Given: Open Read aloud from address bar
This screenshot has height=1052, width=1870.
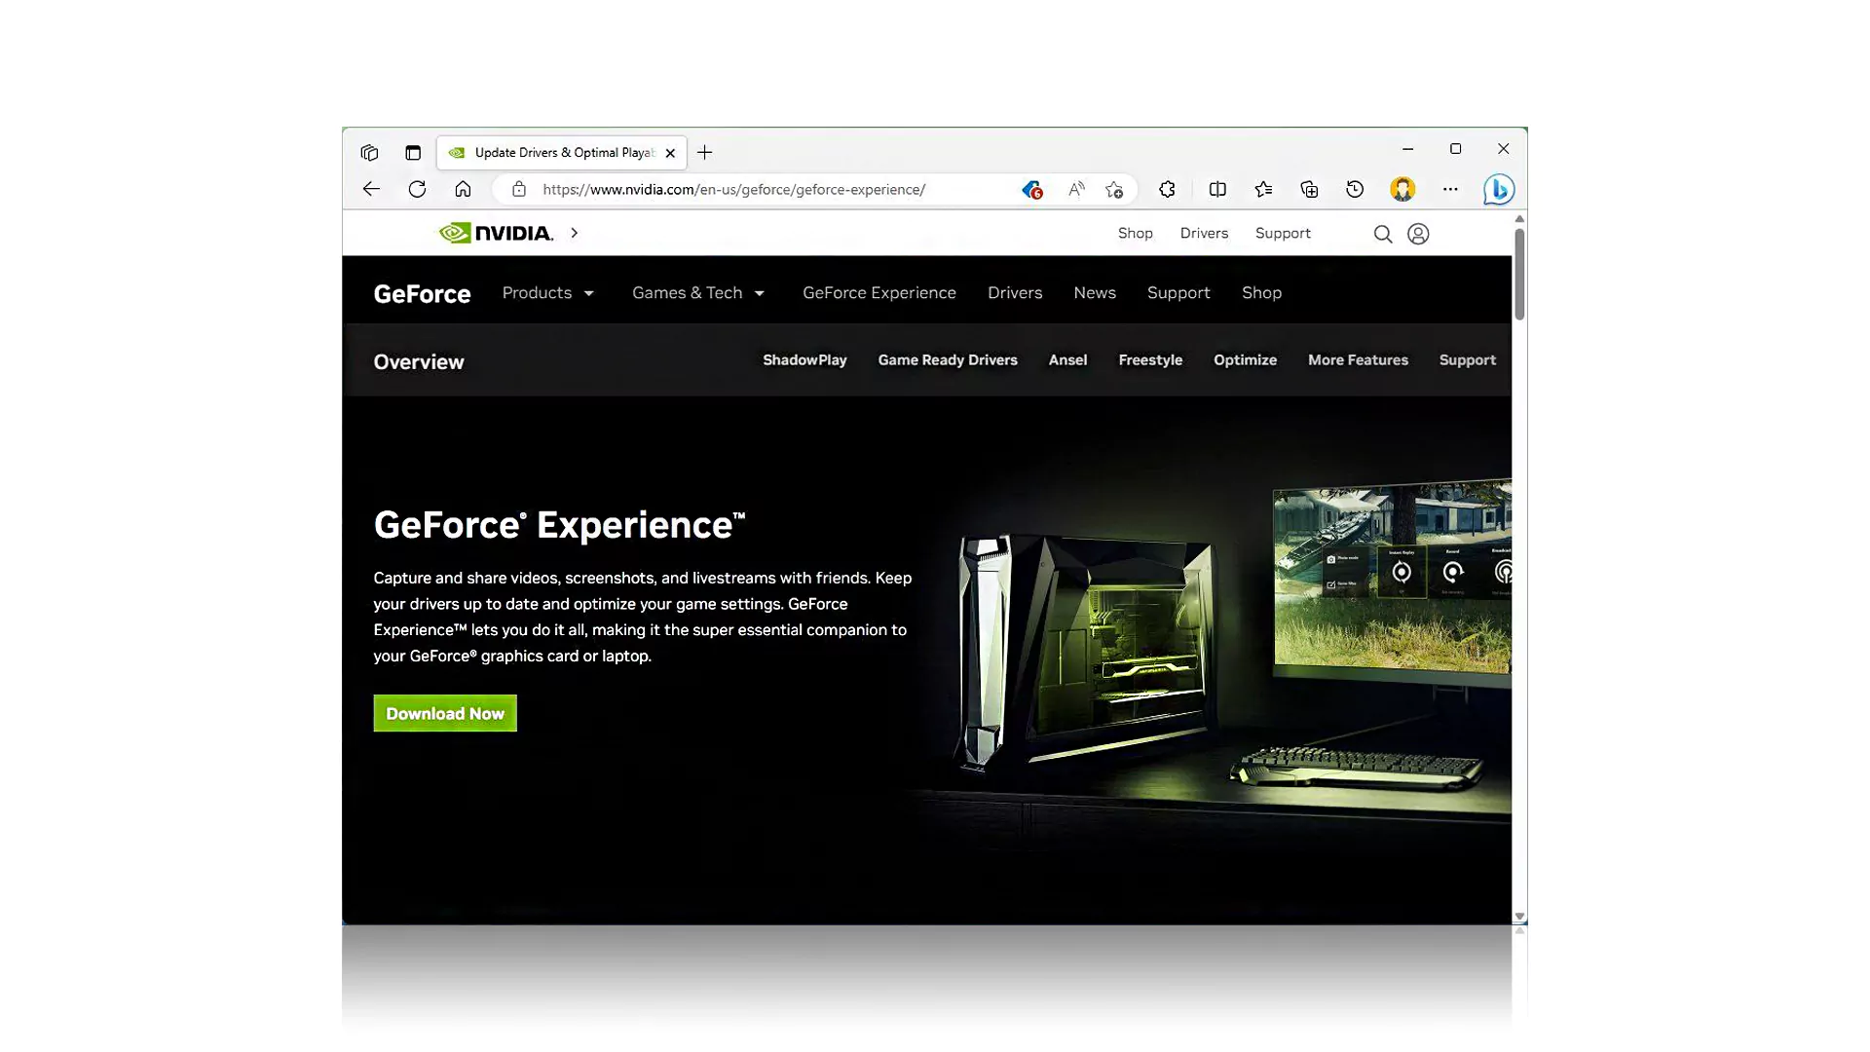Looking at the screenshot, I should pyautogui.click(x=1076, y=189).
